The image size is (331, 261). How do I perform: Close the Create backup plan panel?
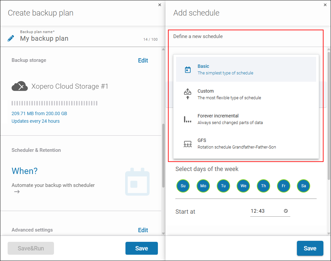click(160, 5)
